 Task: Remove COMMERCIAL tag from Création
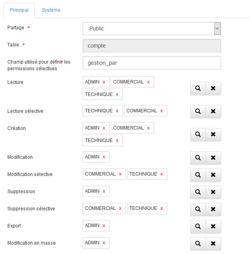148,128
